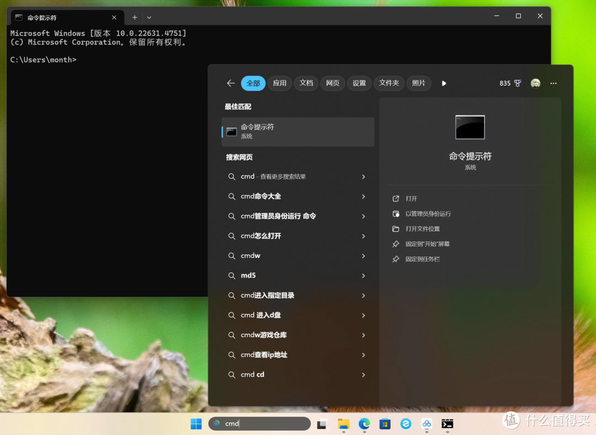This screenshot has height=435, width=596.
Task: Select the 'cmdw游戏仓库' suggestion
Action: coord(298,335)
